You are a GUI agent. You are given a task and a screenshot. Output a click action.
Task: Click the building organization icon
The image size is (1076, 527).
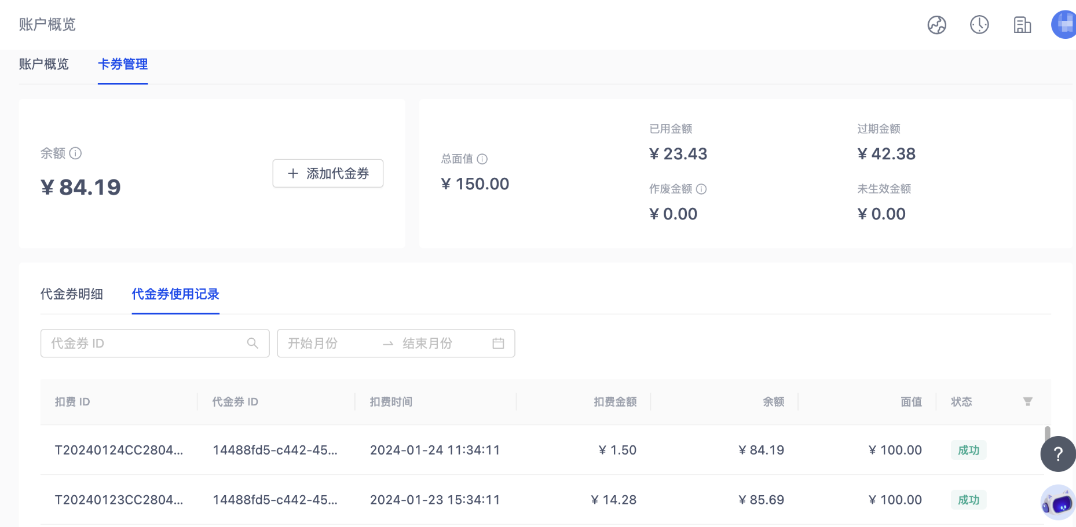[x=1022, y=25]
